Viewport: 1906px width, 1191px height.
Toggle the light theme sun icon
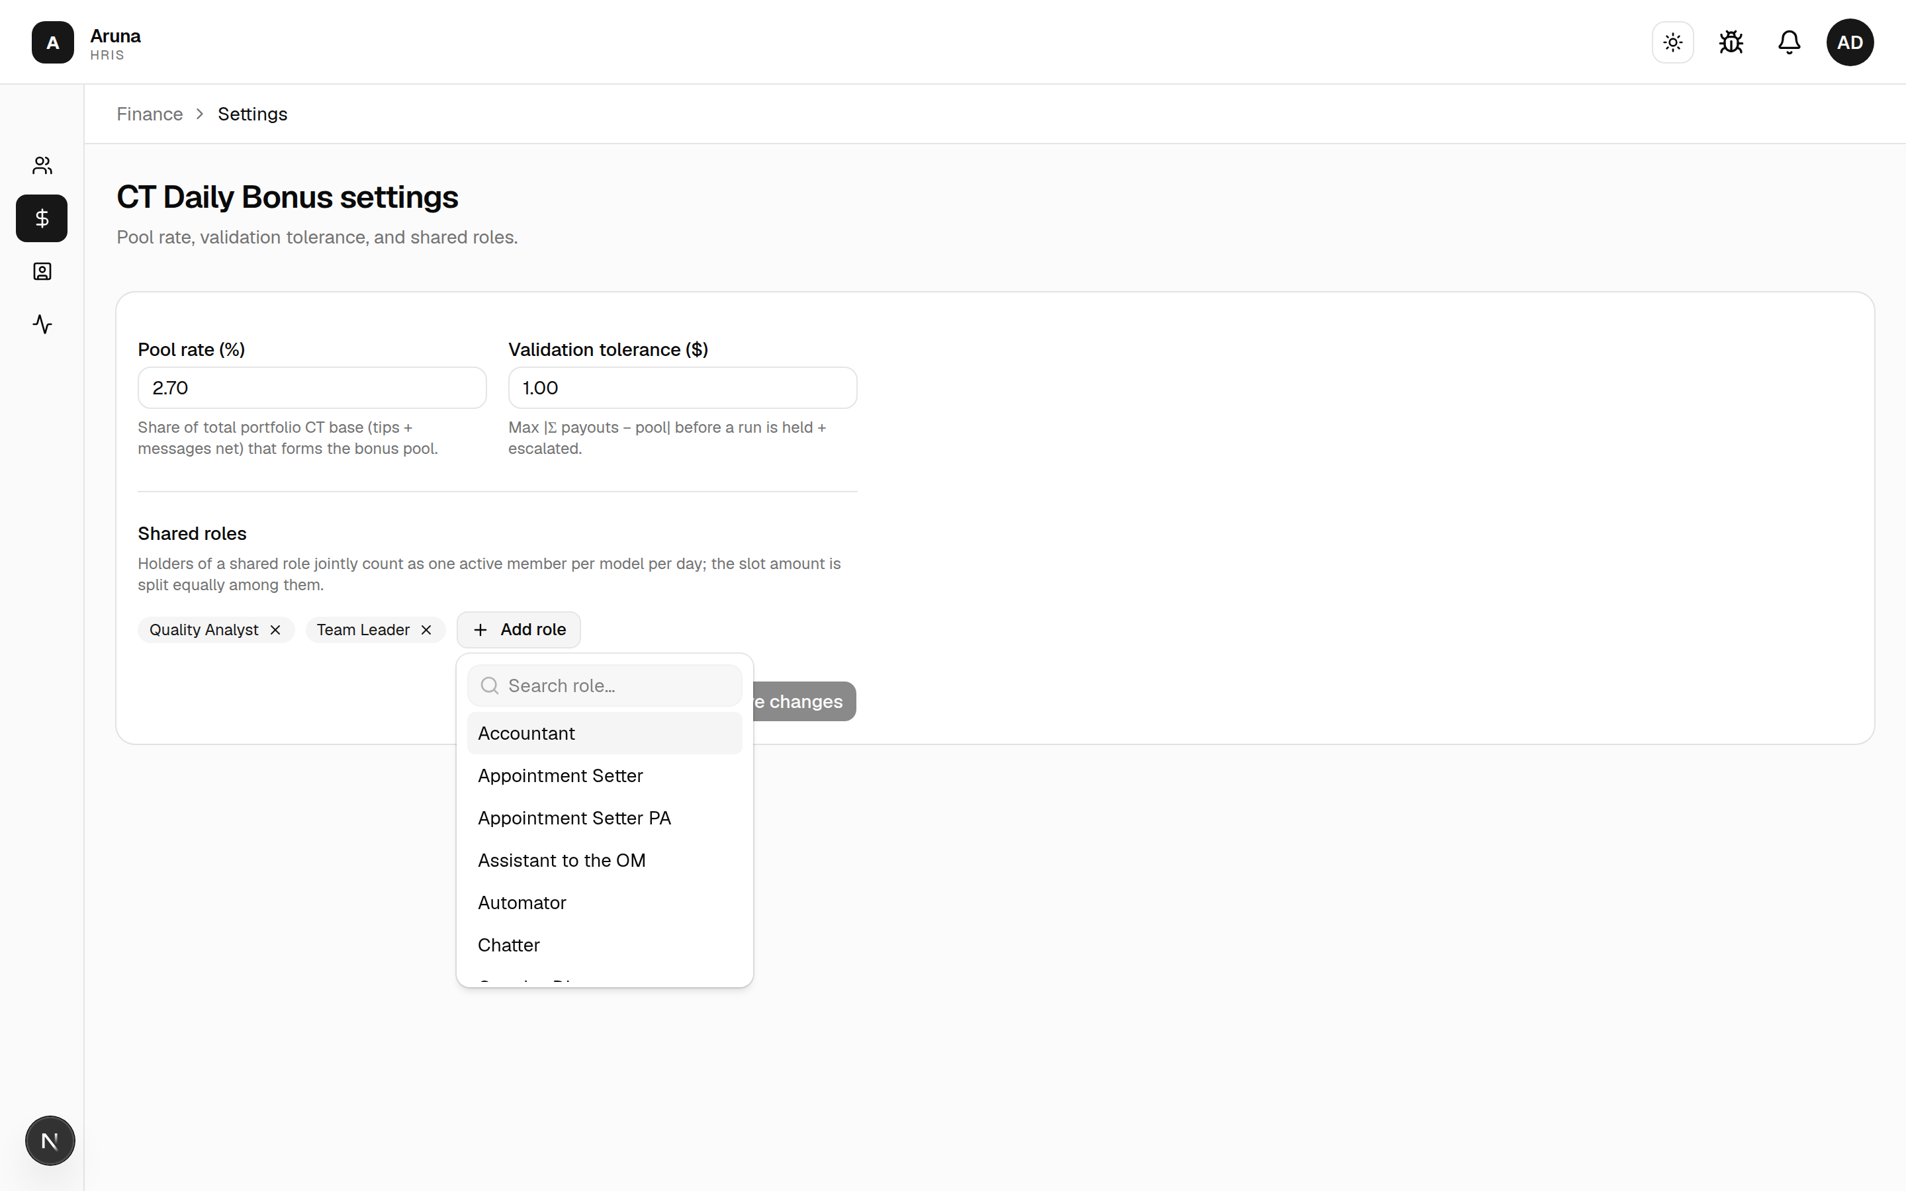click(x=1673, y=42)
